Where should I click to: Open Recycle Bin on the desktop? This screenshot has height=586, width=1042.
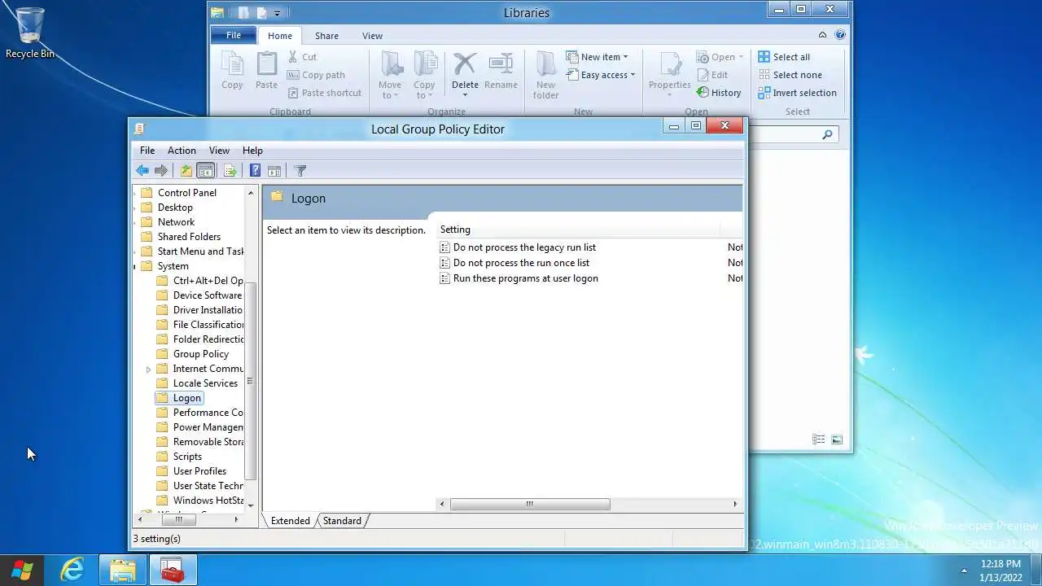[30, 33]
